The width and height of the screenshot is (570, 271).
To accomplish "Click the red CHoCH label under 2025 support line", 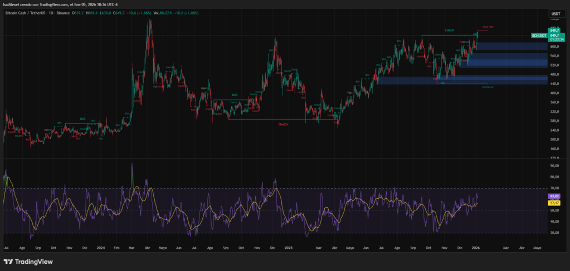I will 283,124.
